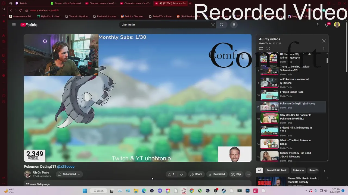Play I Played Hill Climb Racing video
This screenshot has width=348, height=195.
click(x=291, y=131)
